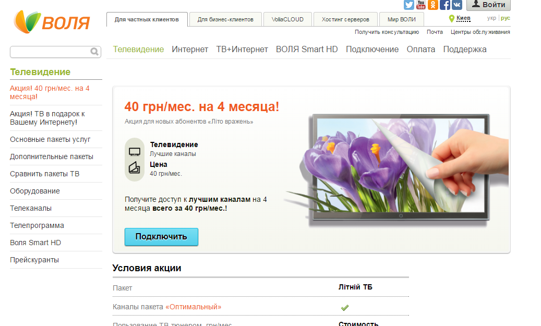
Task: Open the YouTube channel icon
Action: 421,5
